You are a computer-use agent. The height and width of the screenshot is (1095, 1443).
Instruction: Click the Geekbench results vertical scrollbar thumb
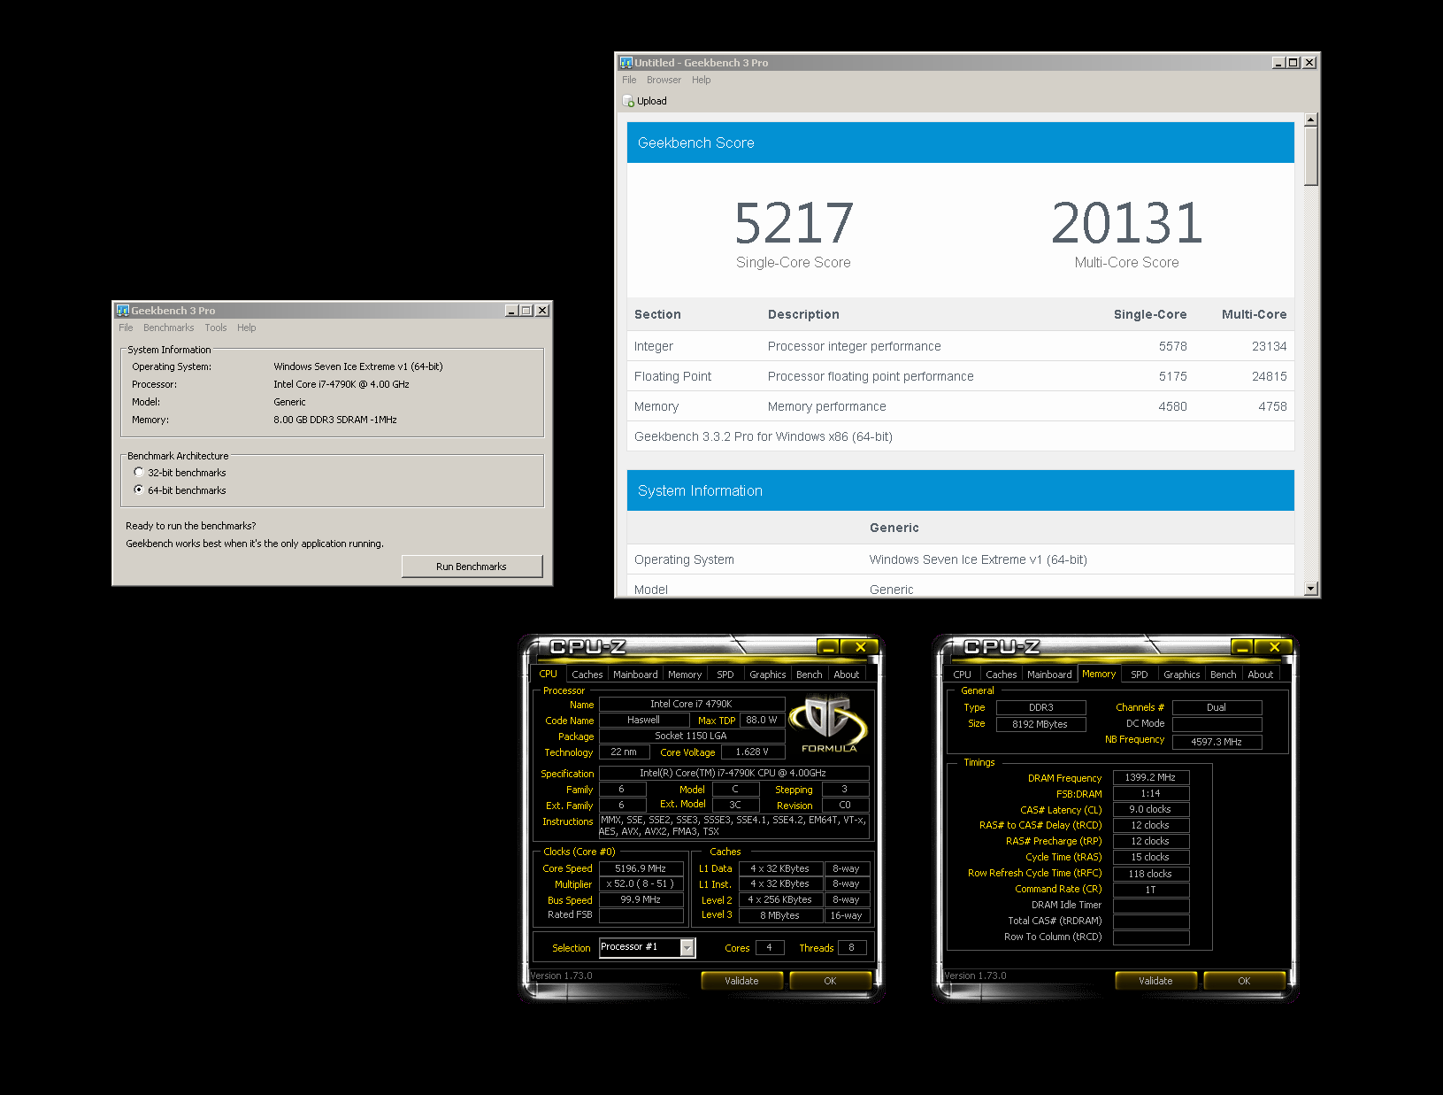tap(1311, 156)
